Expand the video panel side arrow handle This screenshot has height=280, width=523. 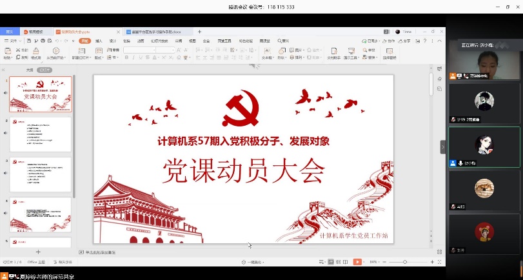(443, 147)
